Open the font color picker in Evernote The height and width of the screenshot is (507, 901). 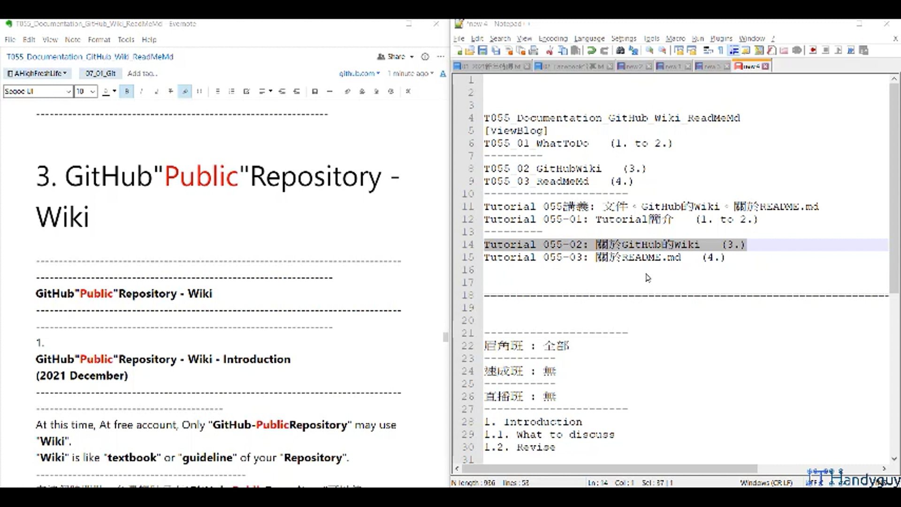tap(107, 91)
